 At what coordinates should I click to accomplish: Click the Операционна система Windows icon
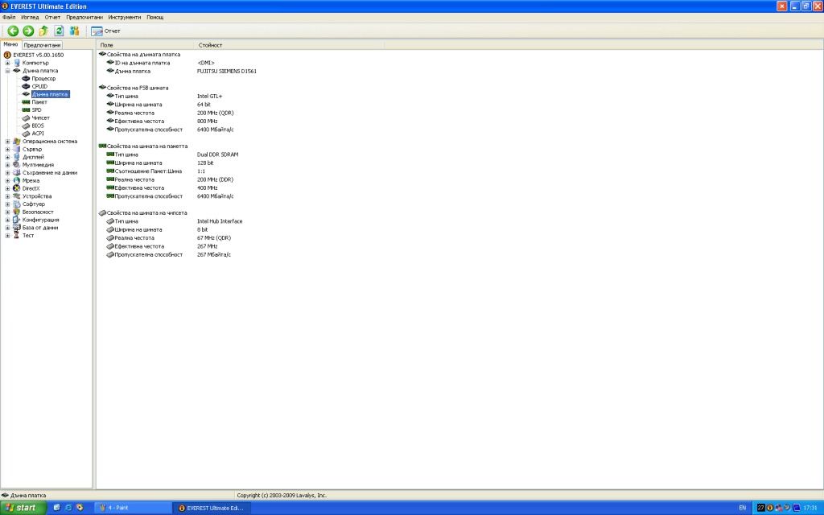tap(17, 142)
